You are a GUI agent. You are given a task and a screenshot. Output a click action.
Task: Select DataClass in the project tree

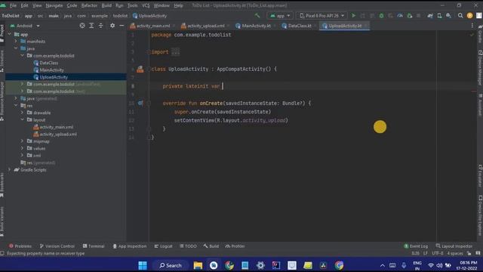[x=48, y=63]
